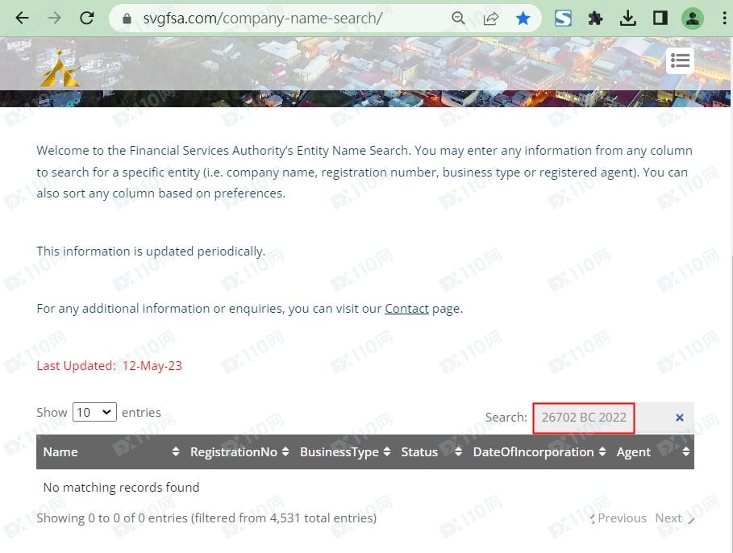Bookmark this page with star icon
Image resolution: width=733 pixels, height=553 pixels.
pos(523,19)
